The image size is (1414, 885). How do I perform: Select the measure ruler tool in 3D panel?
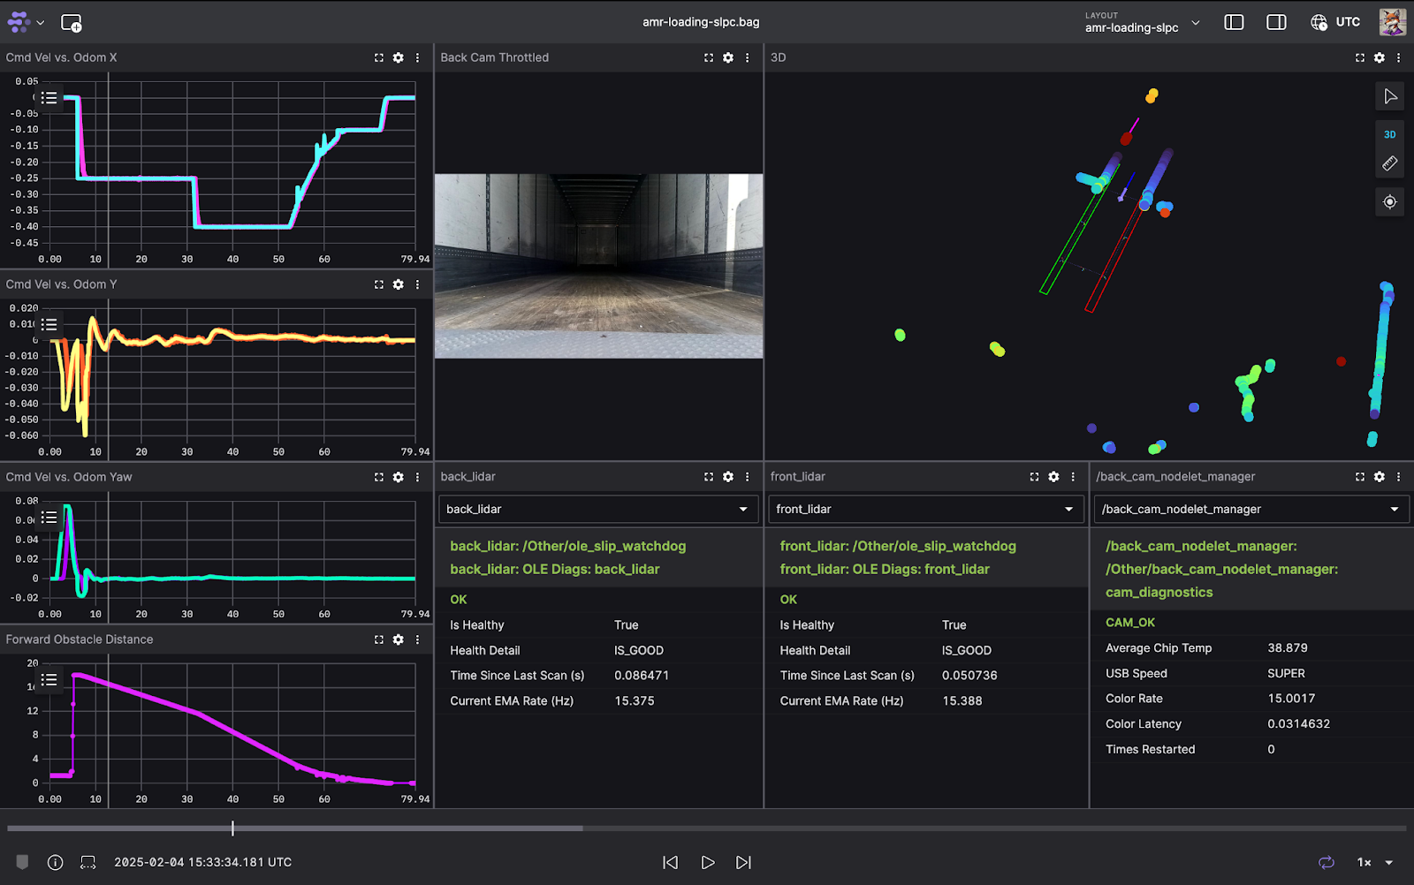click(1389, 163)
